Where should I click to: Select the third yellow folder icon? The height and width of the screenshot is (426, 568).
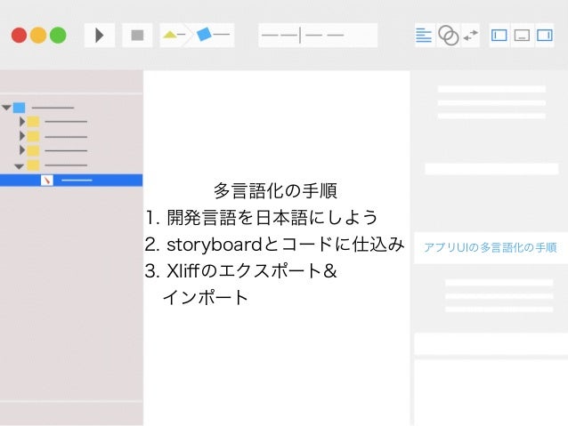coord(33,150)
